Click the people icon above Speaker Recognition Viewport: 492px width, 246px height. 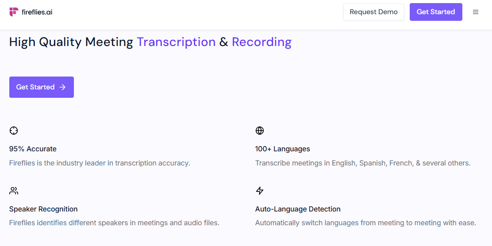[x=14, y=191]
